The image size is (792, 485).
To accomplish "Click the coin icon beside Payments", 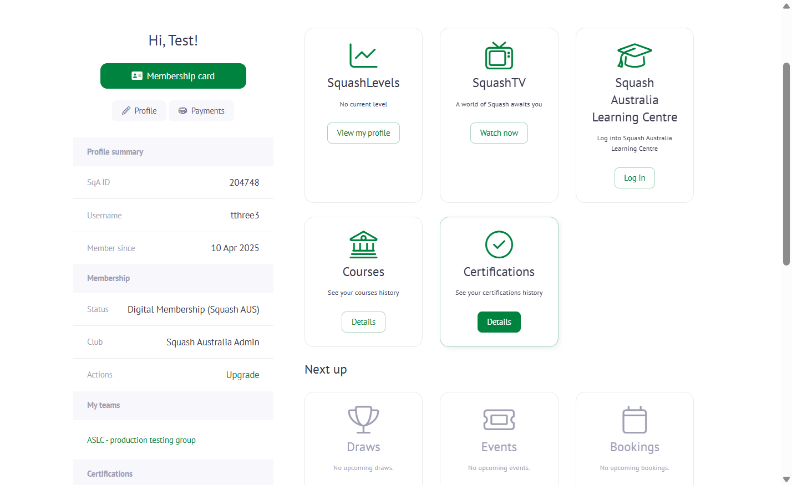I will pyautogui.click(x=182, y=111).
